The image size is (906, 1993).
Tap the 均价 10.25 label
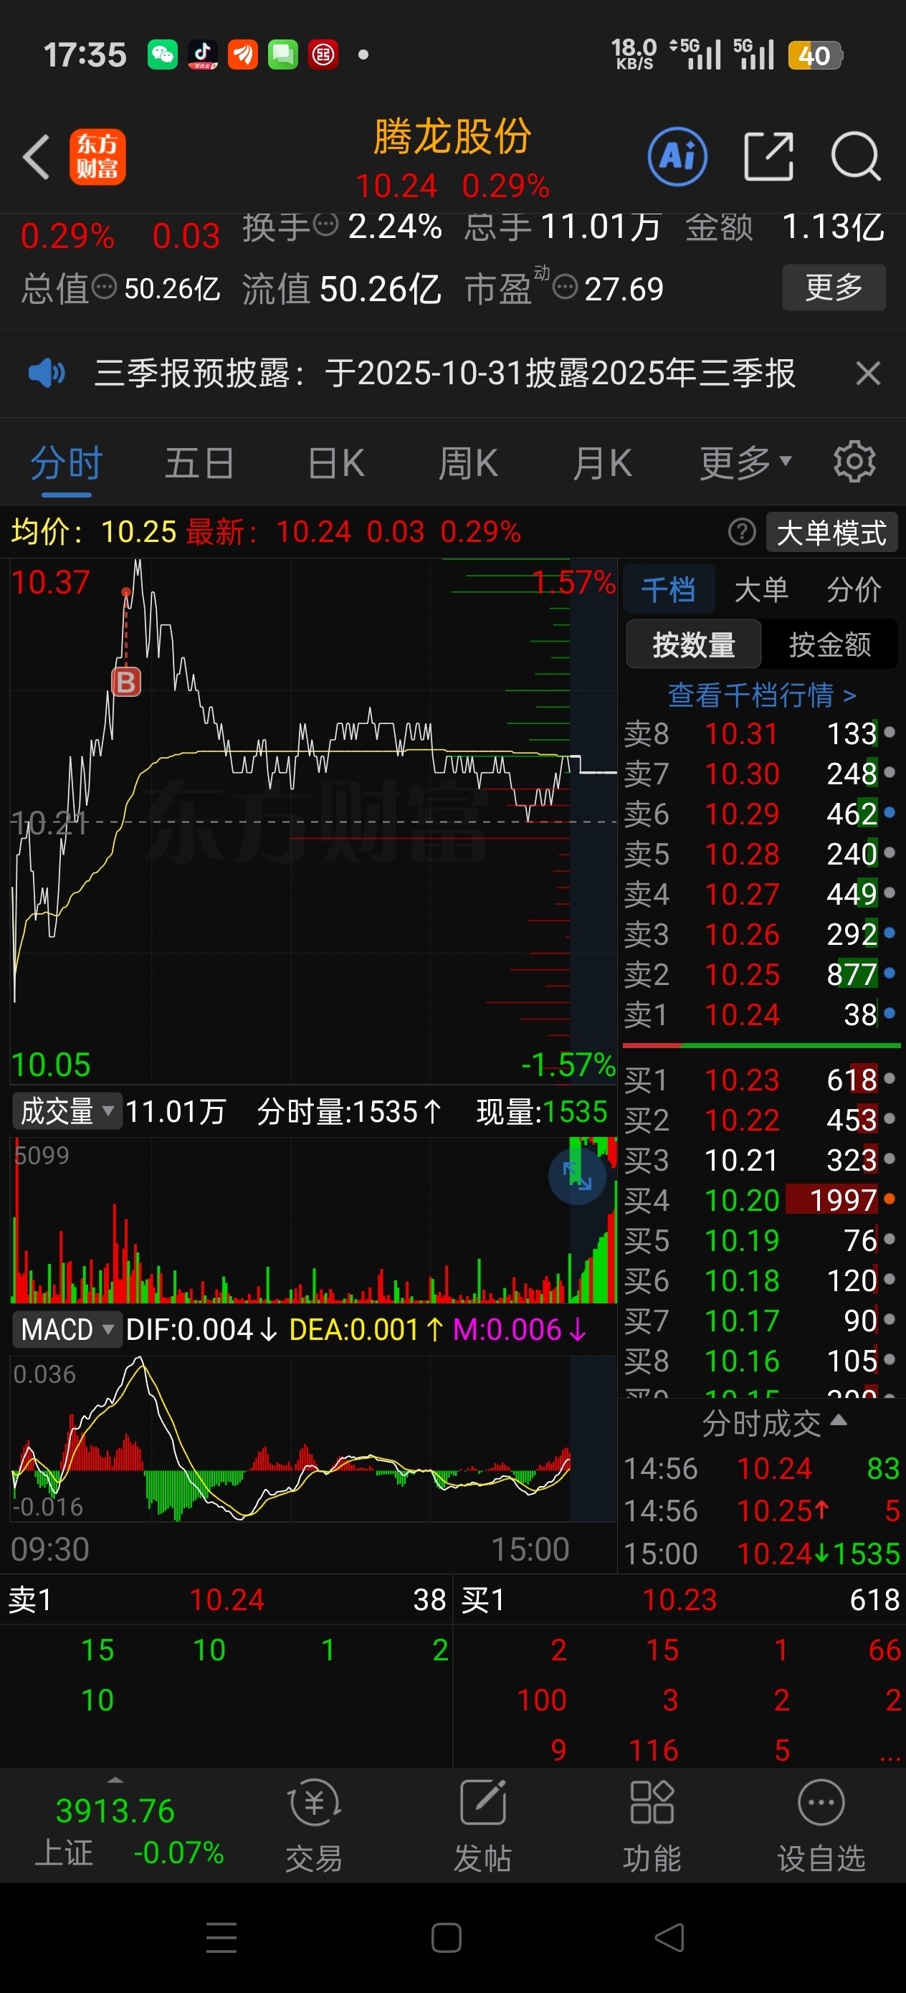click(94, 531)
